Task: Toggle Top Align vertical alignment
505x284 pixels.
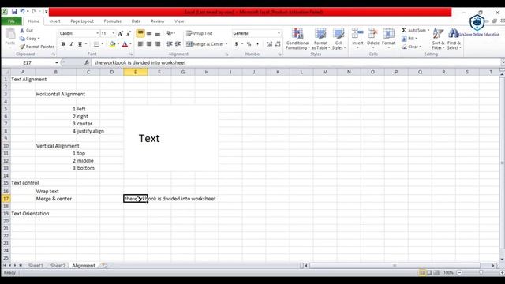Action: click(140, 33)
